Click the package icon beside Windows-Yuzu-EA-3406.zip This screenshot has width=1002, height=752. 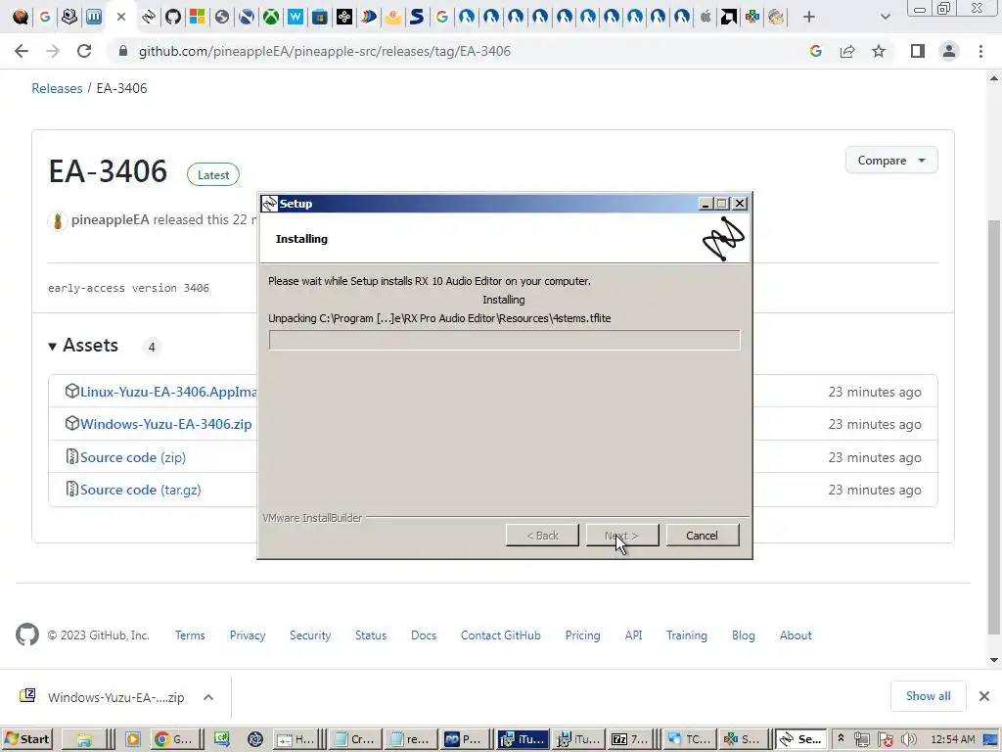click(71, 423)
